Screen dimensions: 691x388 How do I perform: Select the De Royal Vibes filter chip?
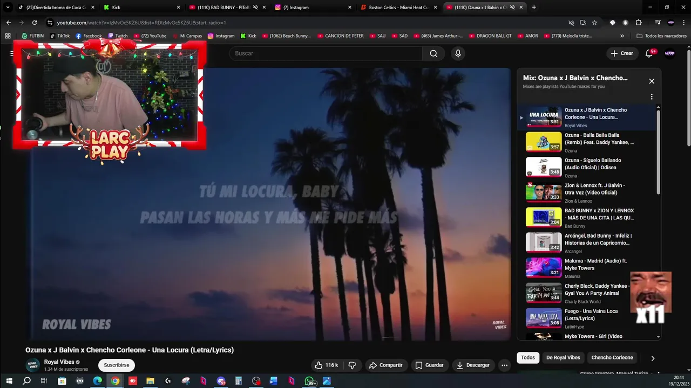click(x=563, y=357)
